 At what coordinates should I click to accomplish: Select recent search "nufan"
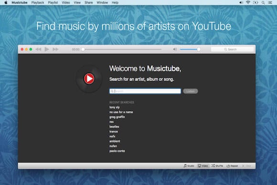113,146
